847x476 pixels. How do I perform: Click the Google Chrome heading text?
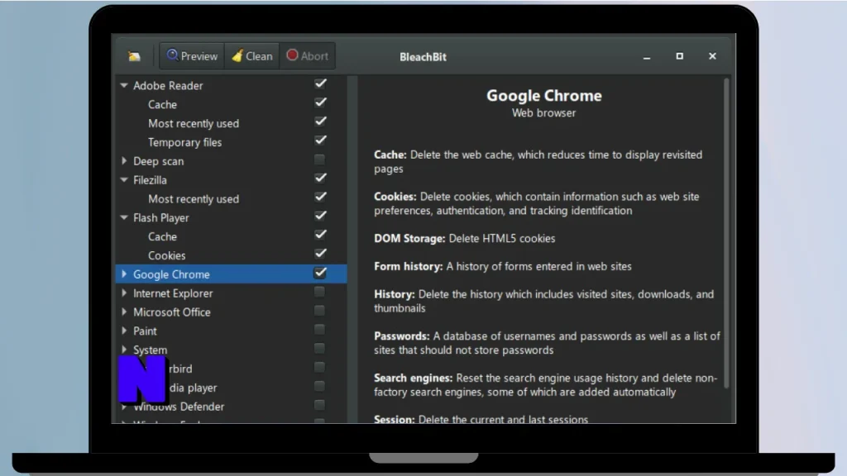point(544,96)
